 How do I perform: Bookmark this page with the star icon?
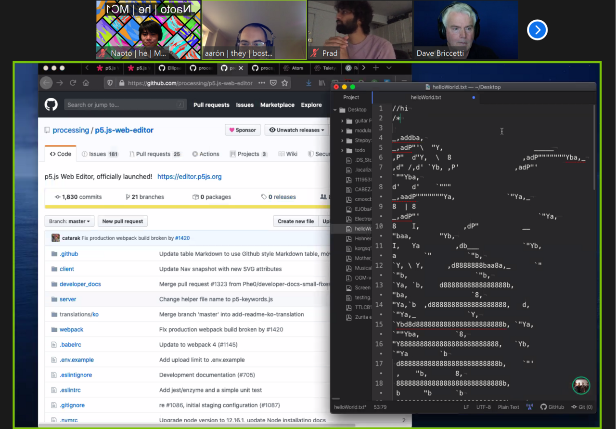point(284,83)
